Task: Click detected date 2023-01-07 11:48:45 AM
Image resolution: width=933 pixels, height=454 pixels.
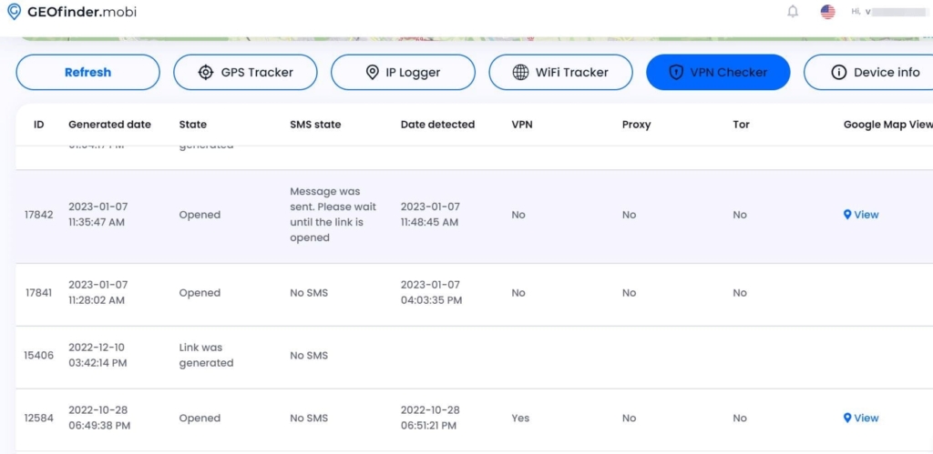Action: (x=430, y=215)
